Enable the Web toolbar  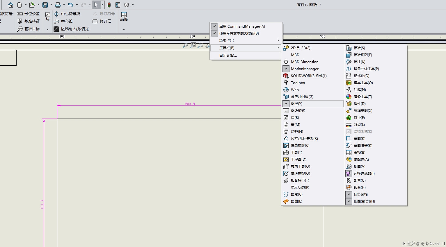(x=313, y=90)
